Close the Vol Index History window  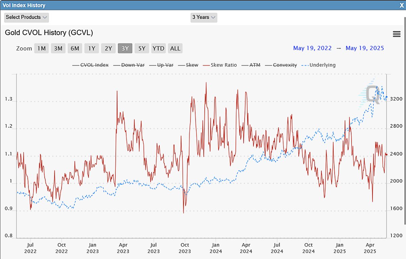(402, 5)
